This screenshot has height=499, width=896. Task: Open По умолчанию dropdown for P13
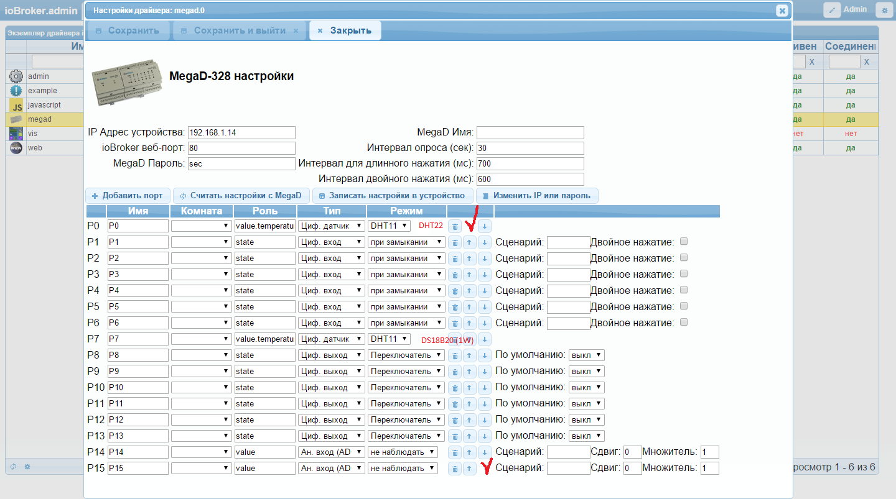[x=587, y=436]
